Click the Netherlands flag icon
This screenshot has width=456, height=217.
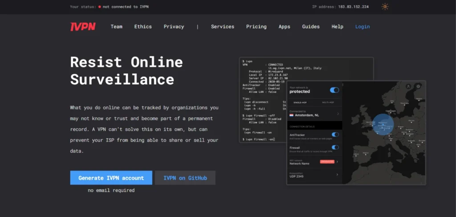(291, 115)
